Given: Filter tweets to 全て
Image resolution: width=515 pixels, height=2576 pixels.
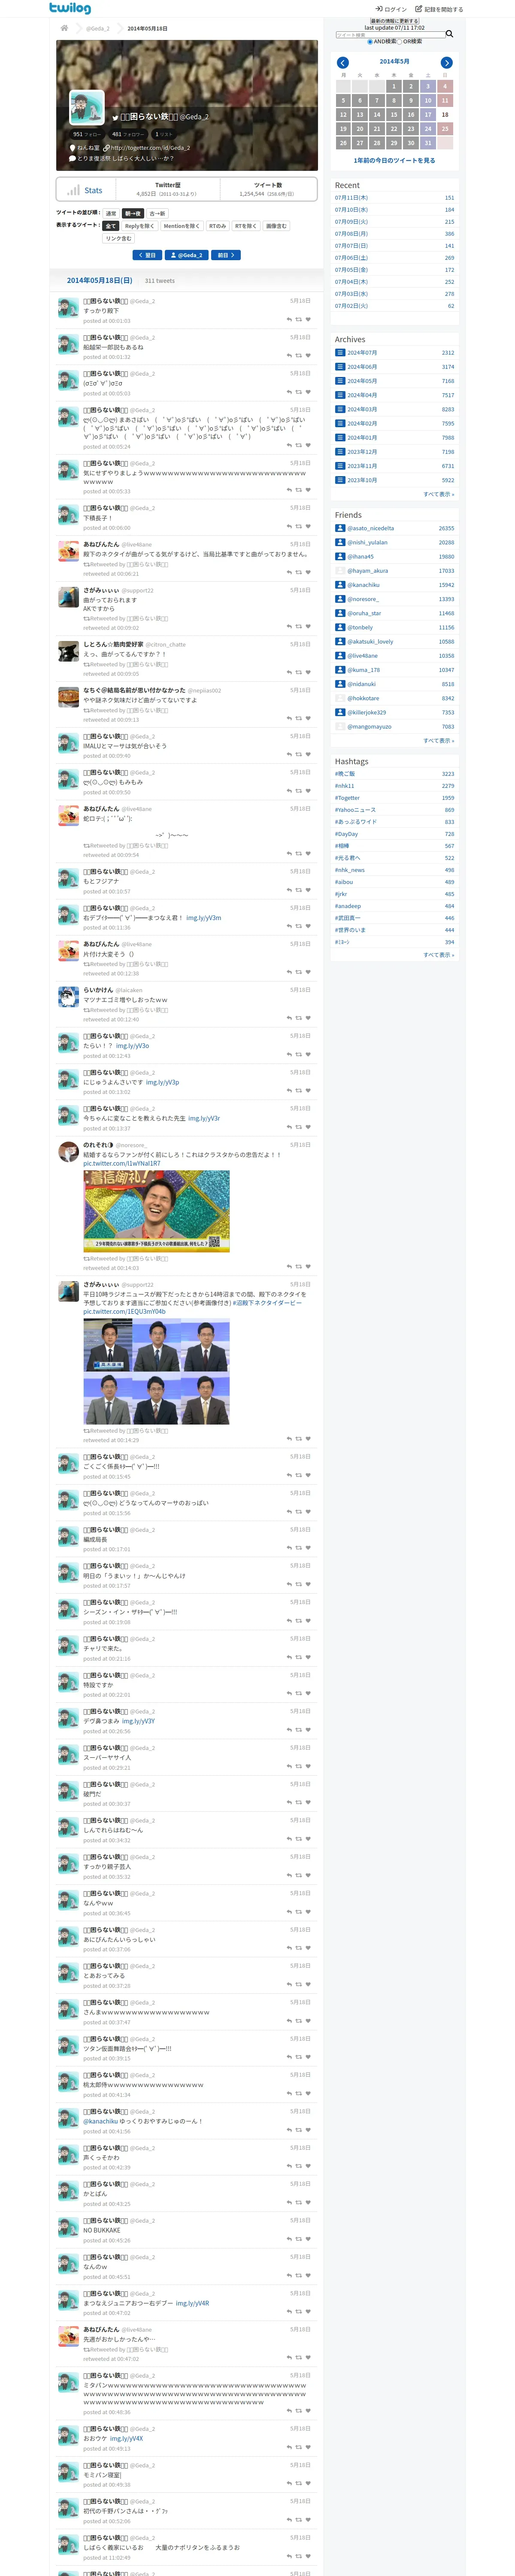Looking at the screenshot, I should point(111,226).
